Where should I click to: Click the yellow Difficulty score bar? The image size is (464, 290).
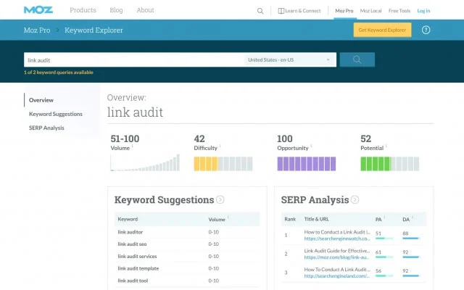pos(223,164)
